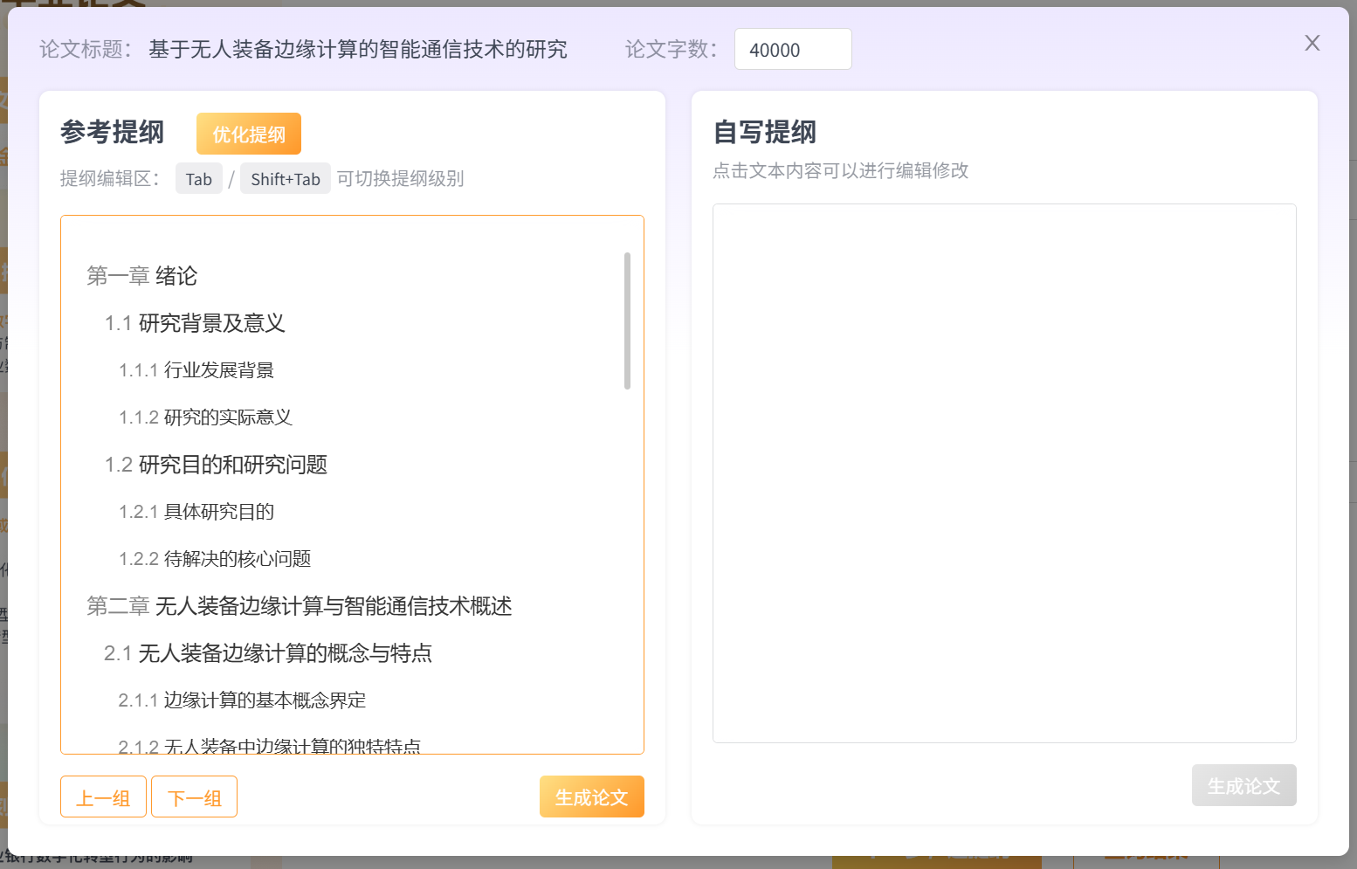
Task: Click the Tab key badge
Action: click(x=198, y=178)
